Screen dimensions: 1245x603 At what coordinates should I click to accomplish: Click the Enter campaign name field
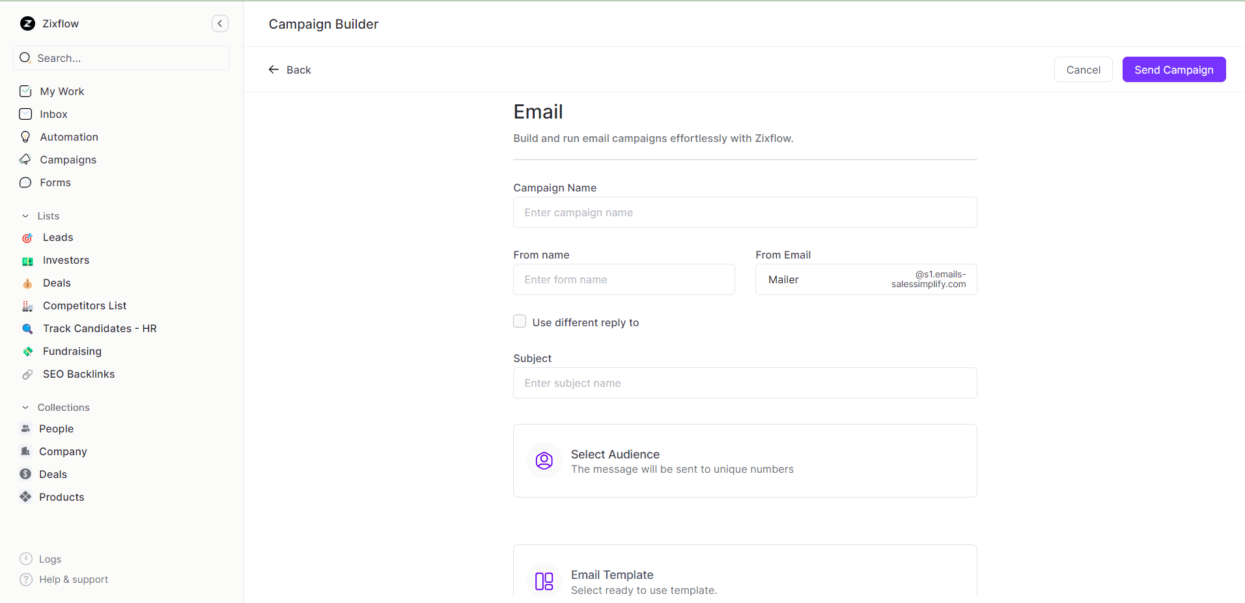(x=744, y=212)
